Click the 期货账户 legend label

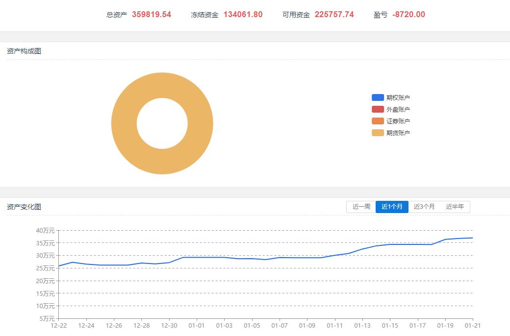click(x=398, y=133)
